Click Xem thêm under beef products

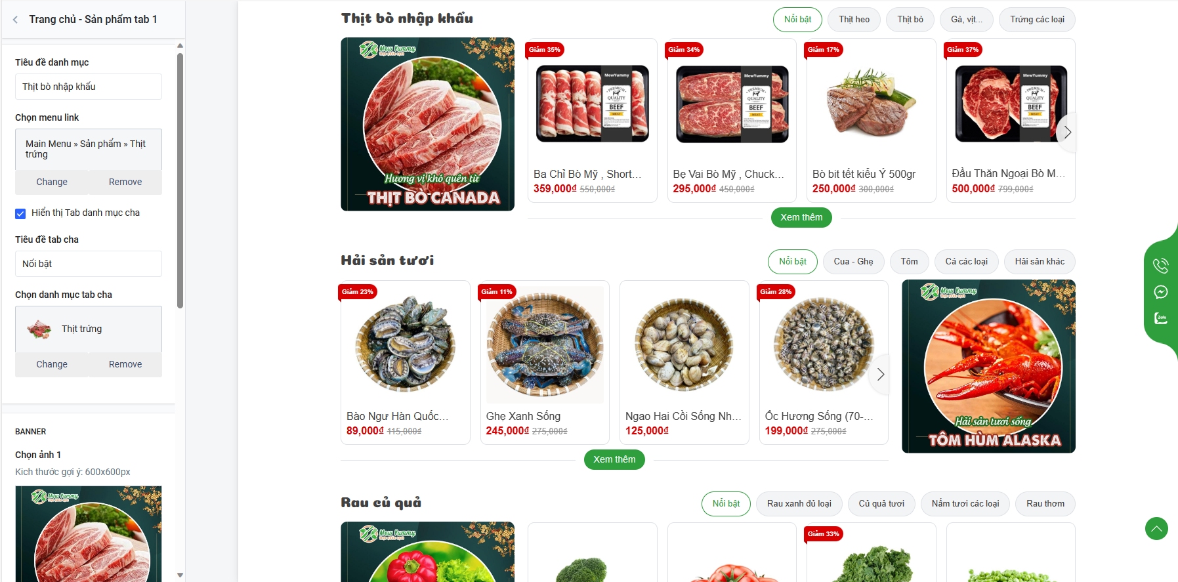click(801, 217)
